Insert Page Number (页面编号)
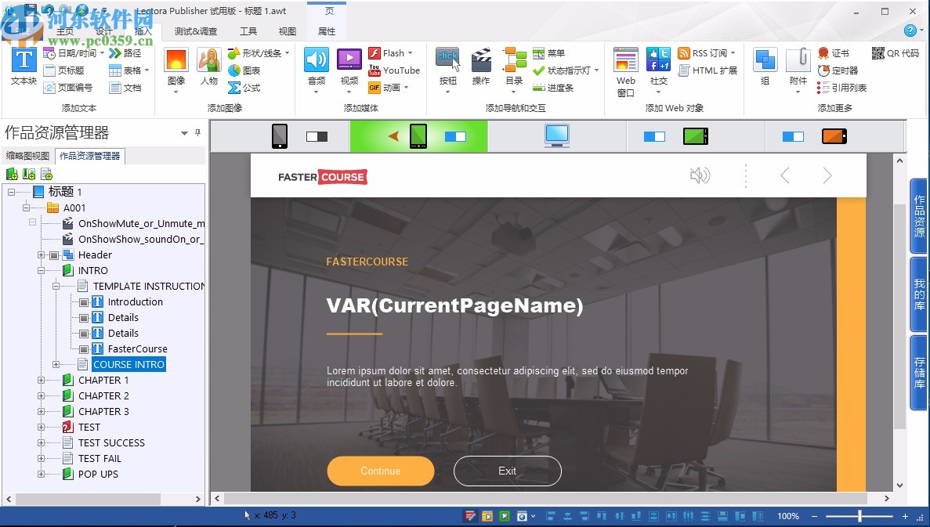Screen dimensions: 930x527 pos(67,88)
